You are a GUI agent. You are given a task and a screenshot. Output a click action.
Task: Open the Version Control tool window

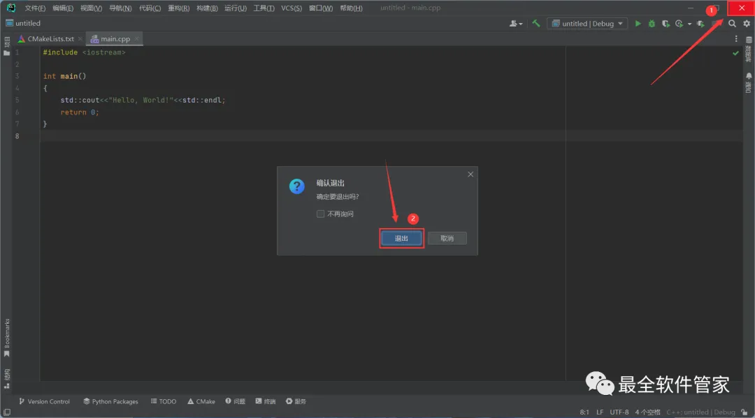pos(44,401)
